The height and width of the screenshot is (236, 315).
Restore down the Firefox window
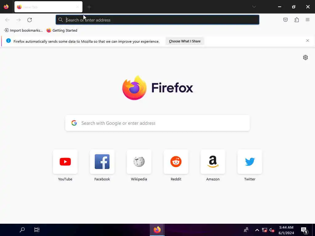(294, 7)
